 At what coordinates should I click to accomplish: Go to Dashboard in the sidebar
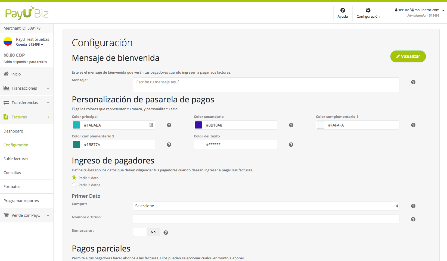click(x=13, y=131)
